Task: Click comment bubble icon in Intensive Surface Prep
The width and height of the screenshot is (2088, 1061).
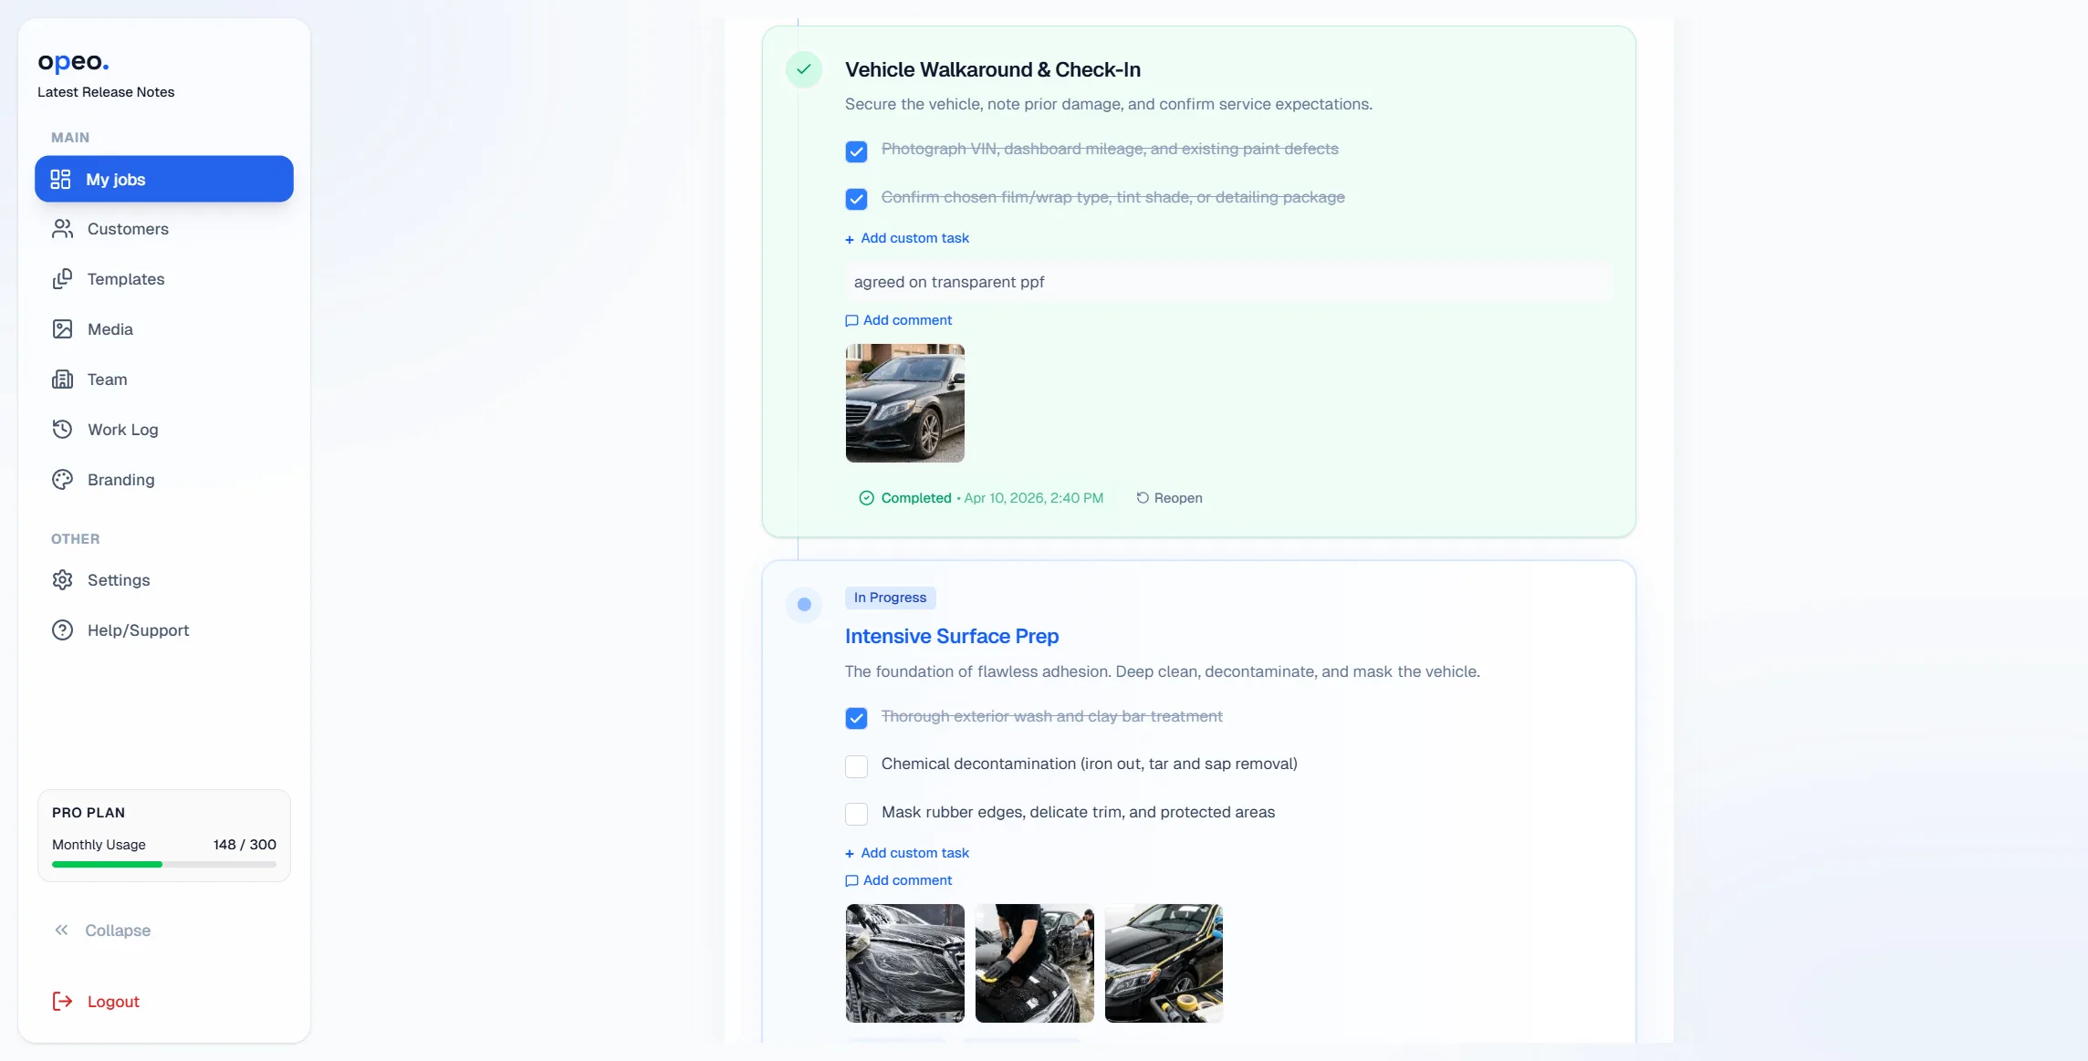Action: tap(851, 880)
